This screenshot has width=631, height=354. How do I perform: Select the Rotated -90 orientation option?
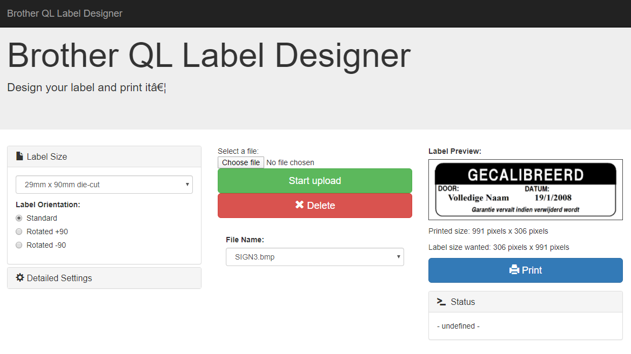point(19,245)
